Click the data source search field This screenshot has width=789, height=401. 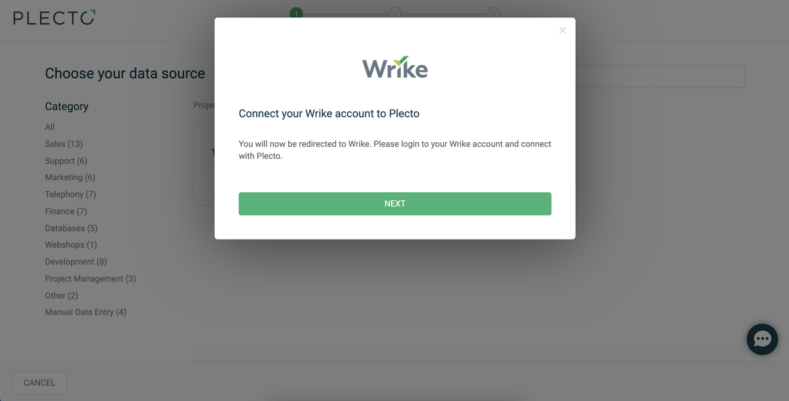point(660,76)
